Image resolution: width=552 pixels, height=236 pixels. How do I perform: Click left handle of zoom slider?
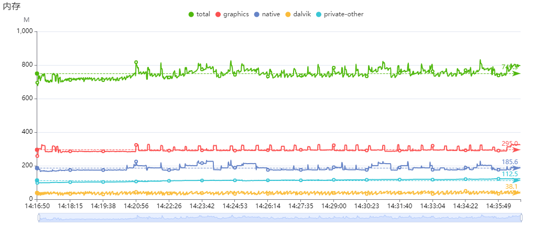pos(38,218)
